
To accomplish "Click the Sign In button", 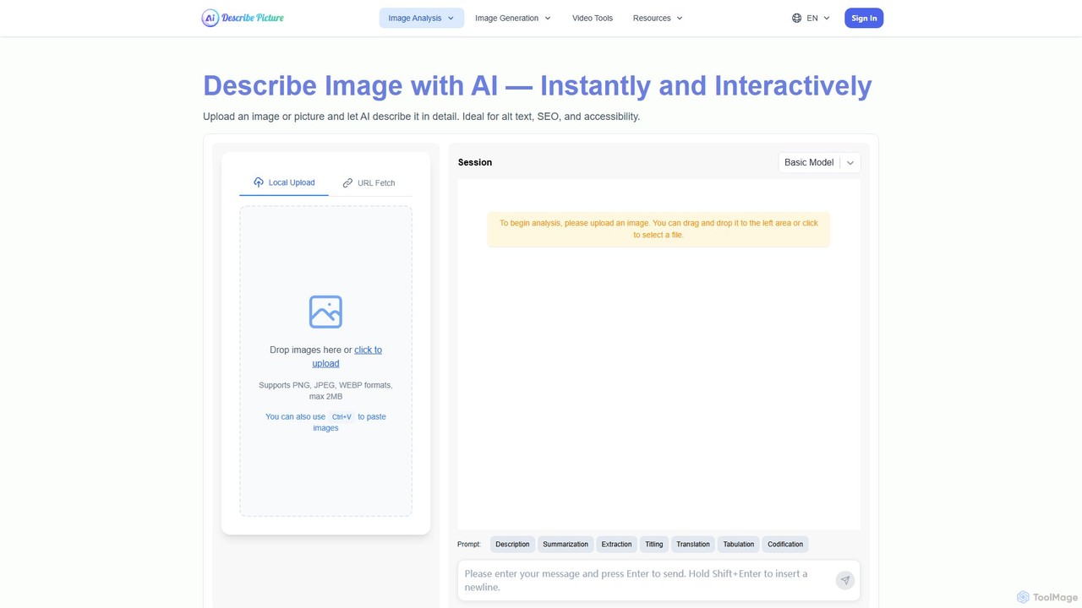I will (864, 18).
